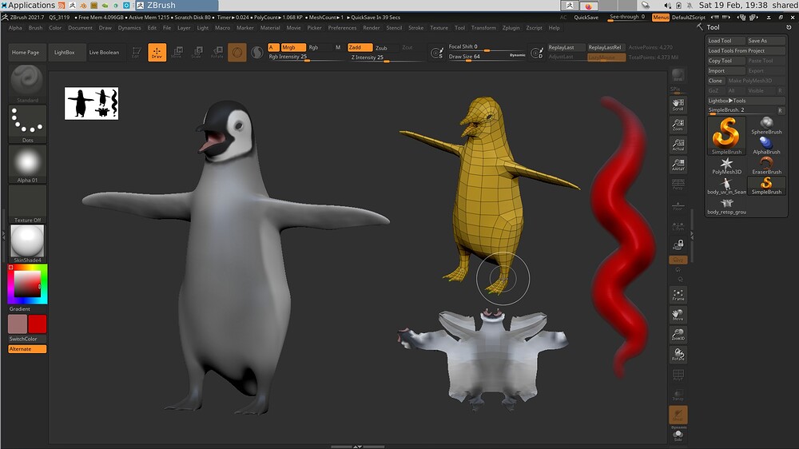Image resolution: width=799 pixels, height=449 pixels.
Task: Open the Texture Off selector
Action: click(27, 204)
